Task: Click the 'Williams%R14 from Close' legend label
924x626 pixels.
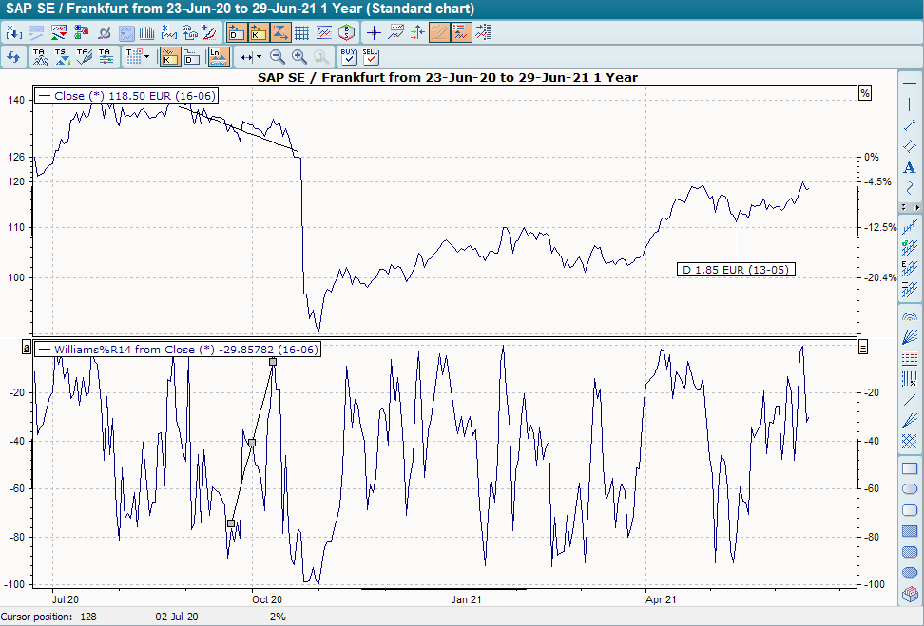Action: point(176,349)
